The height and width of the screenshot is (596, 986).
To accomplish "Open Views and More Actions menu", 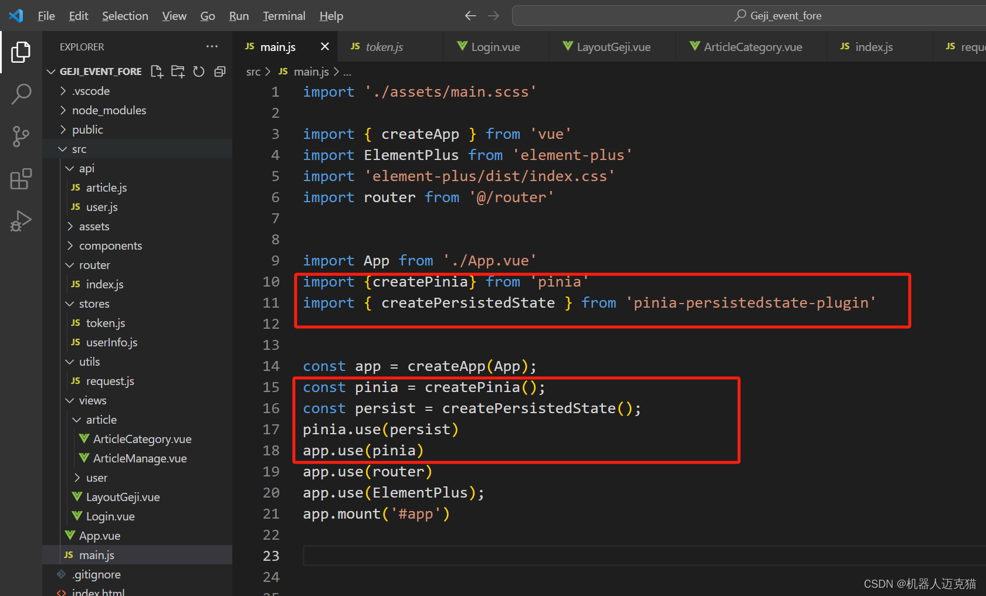I will [x=212, y=46].
